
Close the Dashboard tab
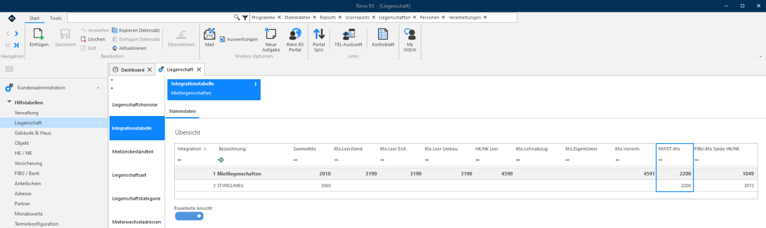(149, 70)
